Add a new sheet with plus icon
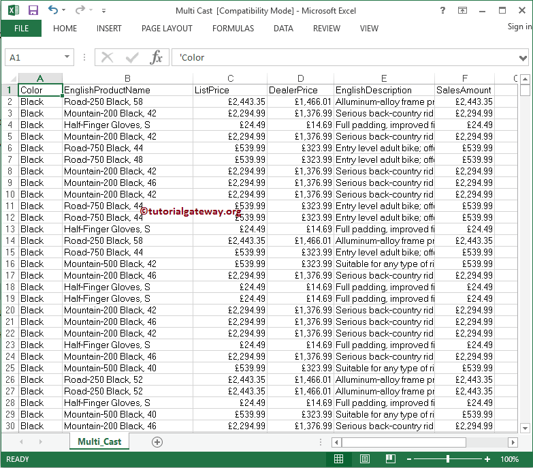Screen dimensions: 533x468 click(157, 441)
